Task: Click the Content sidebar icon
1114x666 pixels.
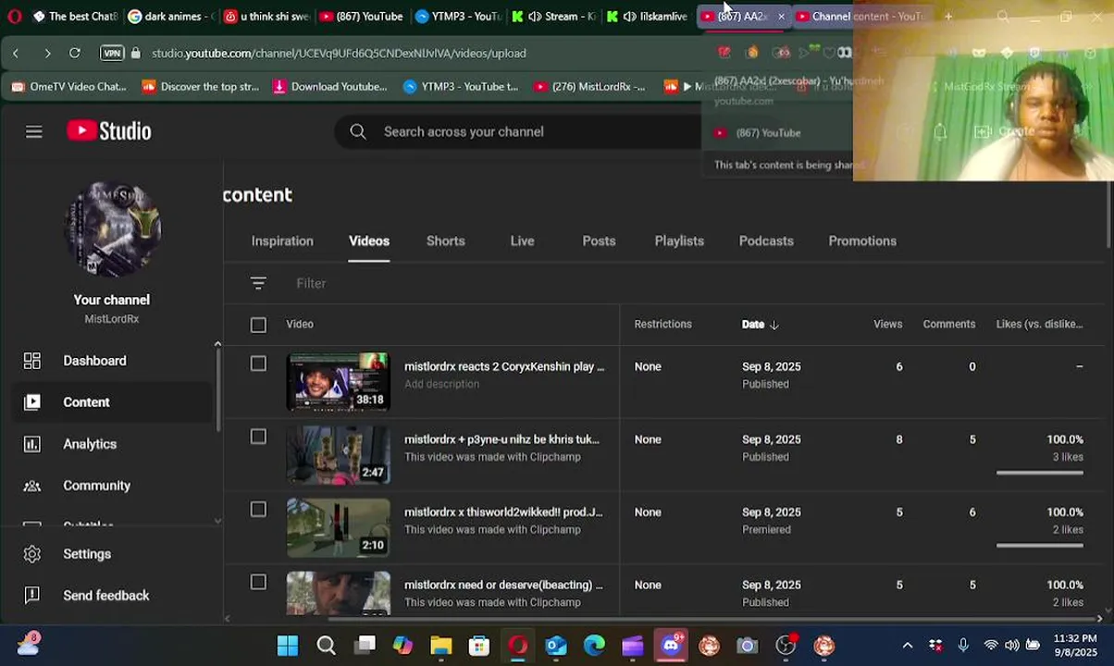Action: tap(32, 402)
